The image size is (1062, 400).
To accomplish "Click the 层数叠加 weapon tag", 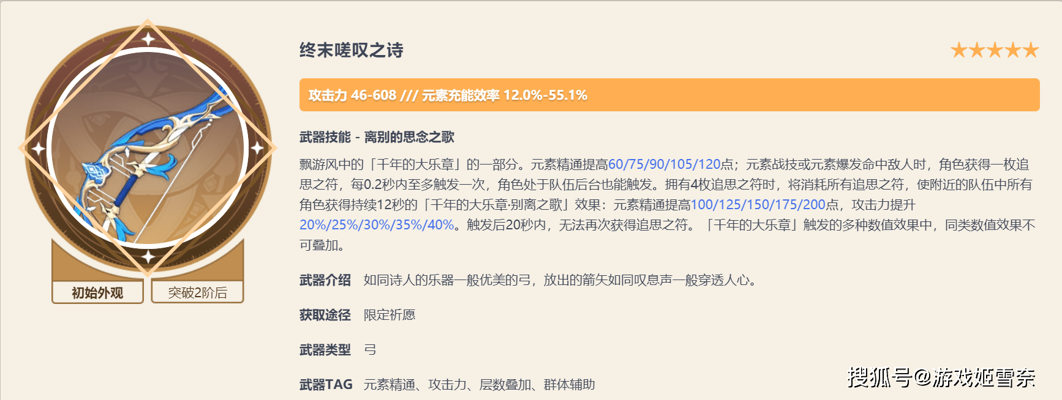I will click(x=505, y=385).
